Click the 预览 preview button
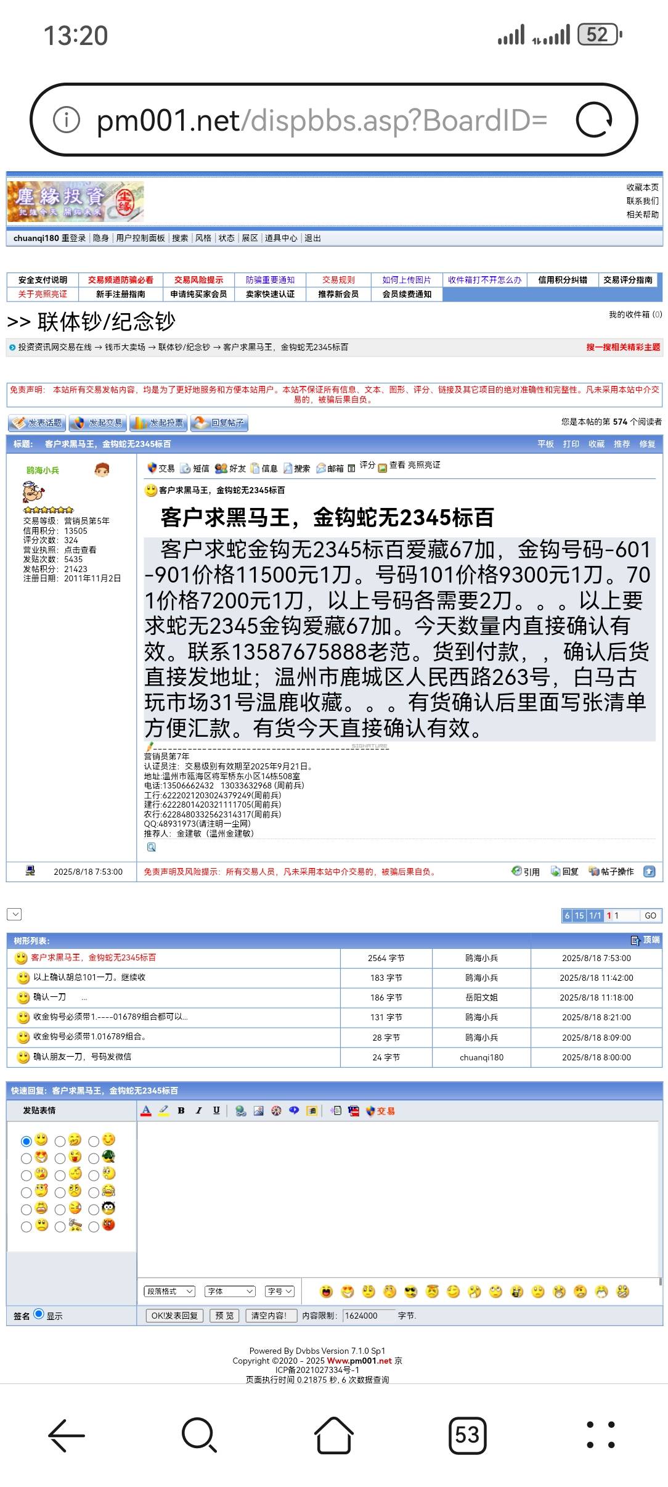 point(224,1316)
